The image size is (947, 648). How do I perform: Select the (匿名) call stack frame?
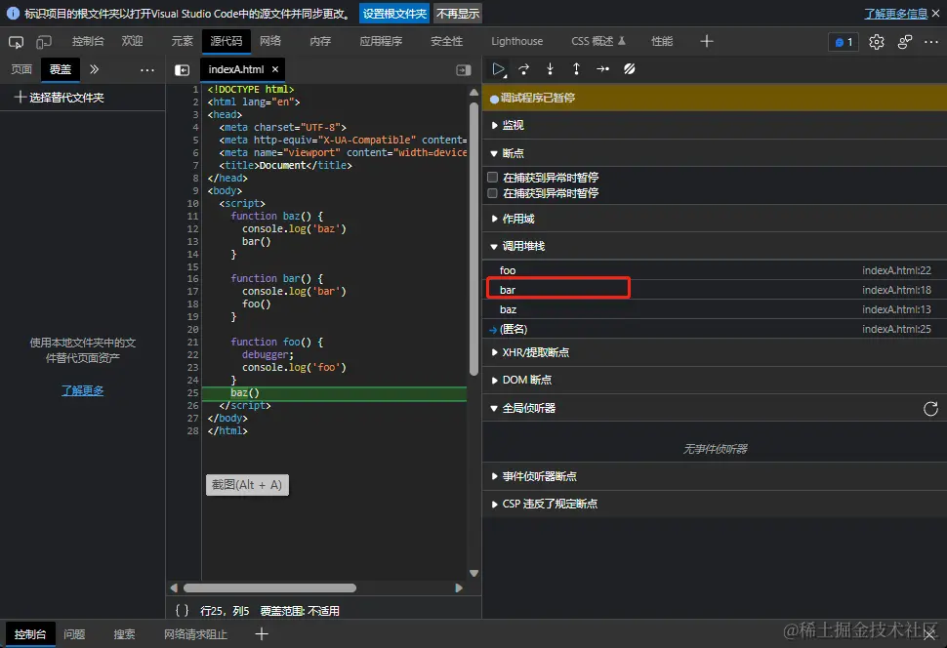pyautogui.click(x=715, y=329)
